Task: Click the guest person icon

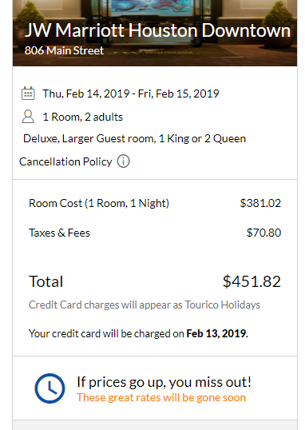Action: pyautogui.click(x=28, y=117)
